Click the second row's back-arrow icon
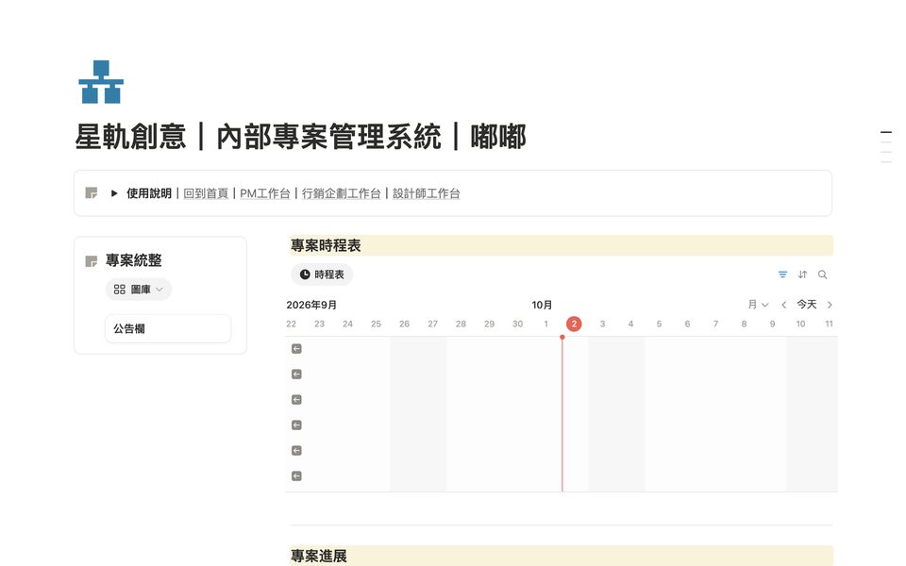The width and height of the screenshot is (906, 566). pyautogui.click(x=296, y=375)
